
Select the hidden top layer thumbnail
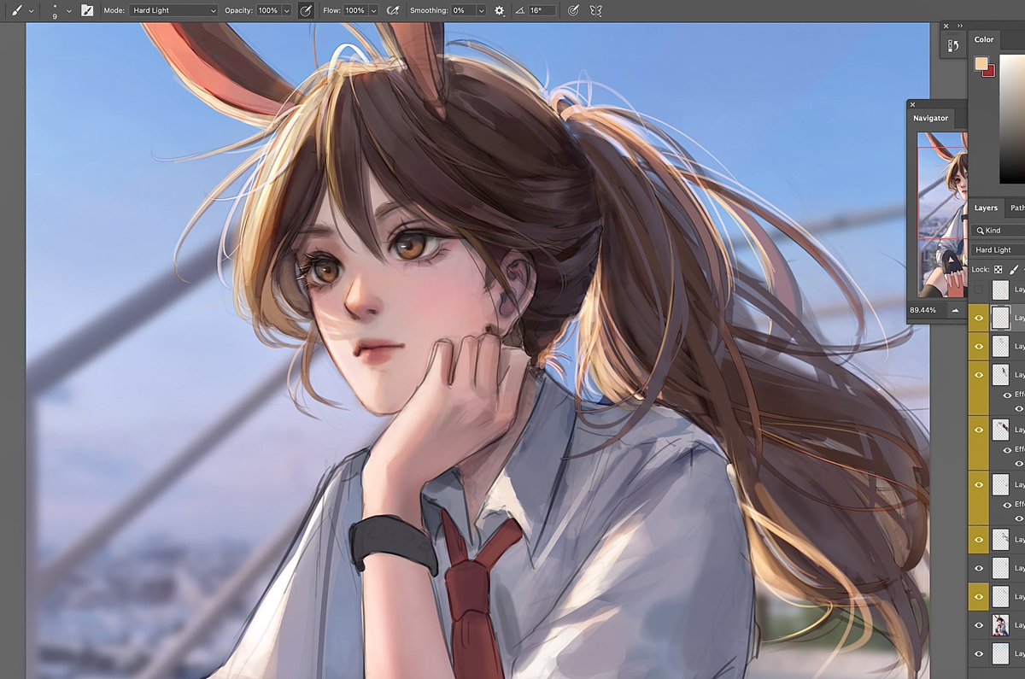coord(1000,290)
